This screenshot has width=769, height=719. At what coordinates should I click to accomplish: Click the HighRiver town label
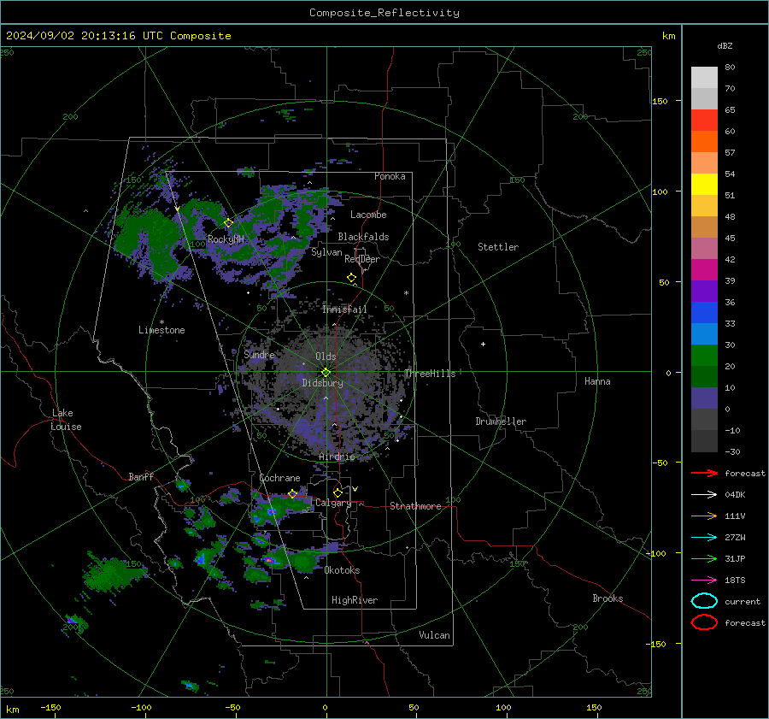[x=355, y=600]
